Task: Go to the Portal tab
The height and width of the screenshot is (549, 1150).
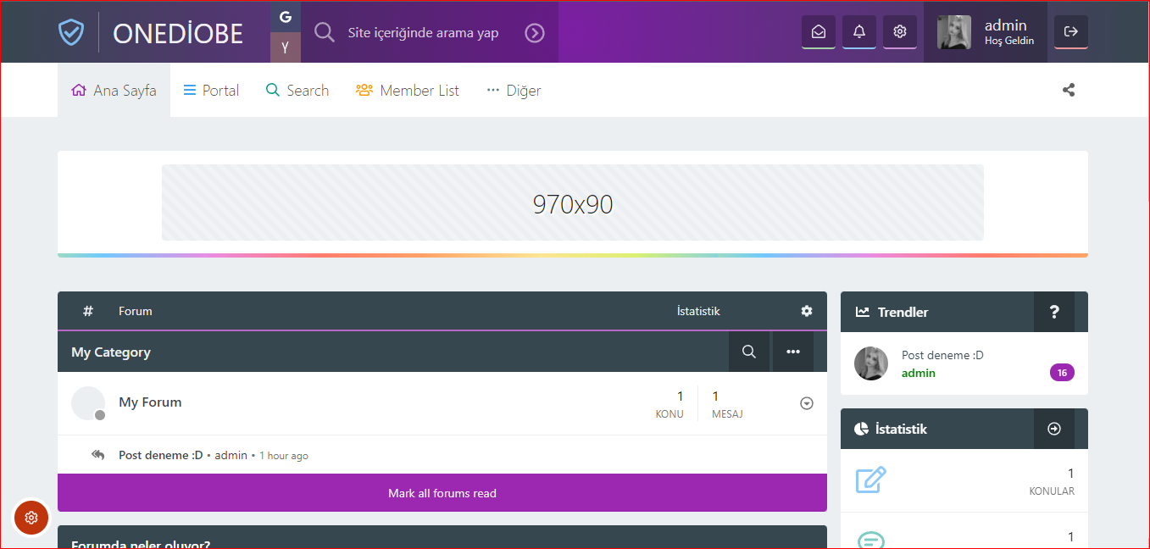Action: (212, 91)
